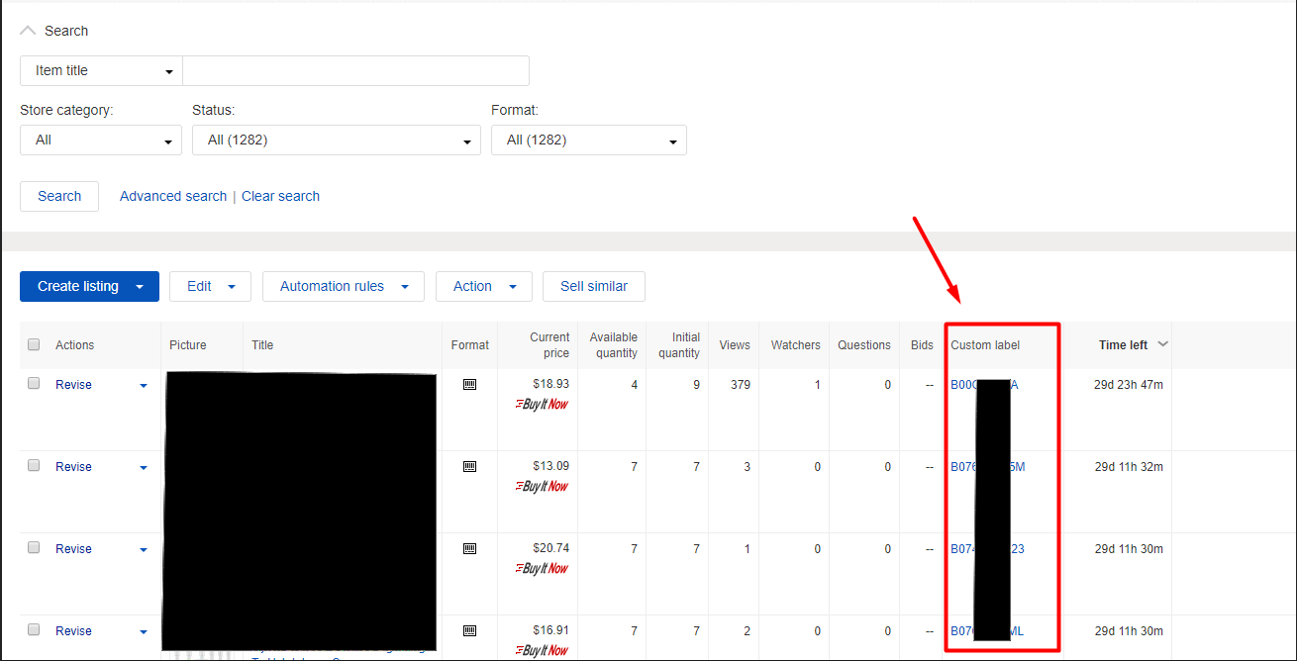Screen dimensions: 1297x661
Task: Click the Buy It Now logo under $16.91
Action: point(542,650)
